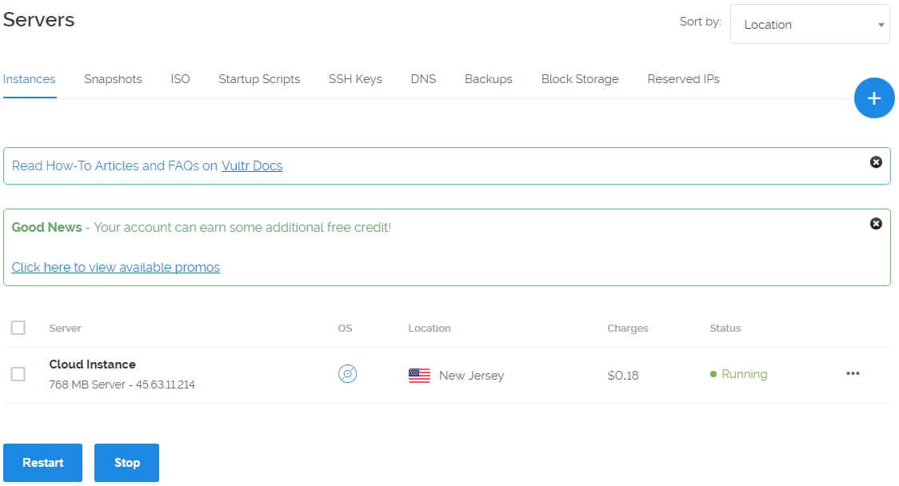Click the US flag icon beside New Jersey
Image resolution: width=899 pixels, height=486 pixels.
pos(419,376)
